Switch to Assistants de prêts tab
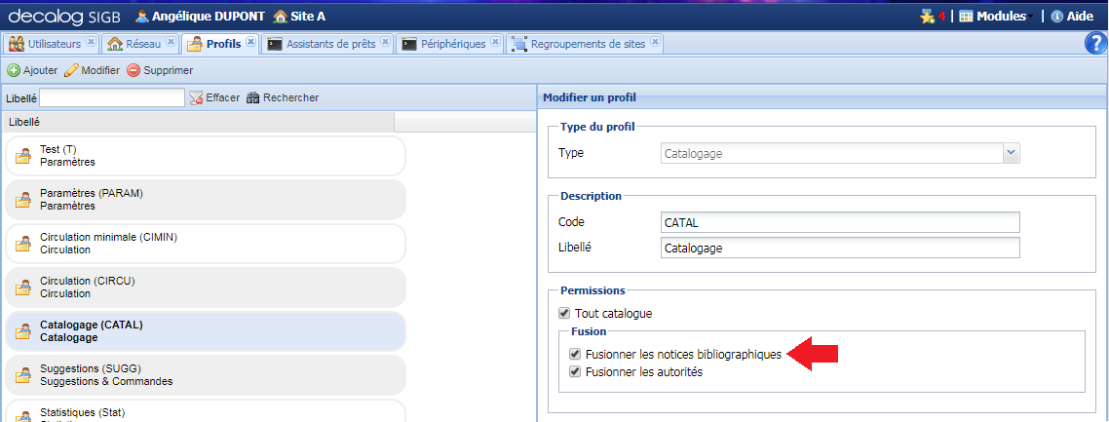The image size is (1109, 422). (328, 44)
